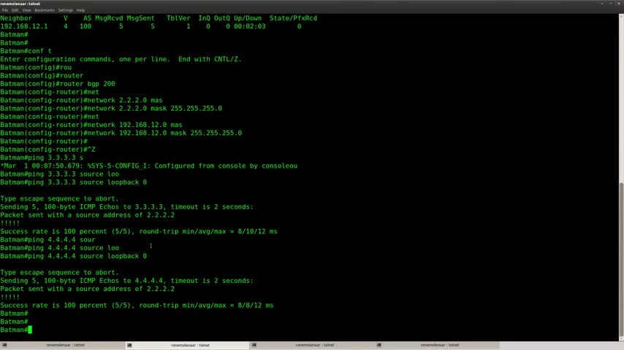624x350 pixels.
Task: Click success rate line showing 8/10/12 ms
Action: pos(139,232)
